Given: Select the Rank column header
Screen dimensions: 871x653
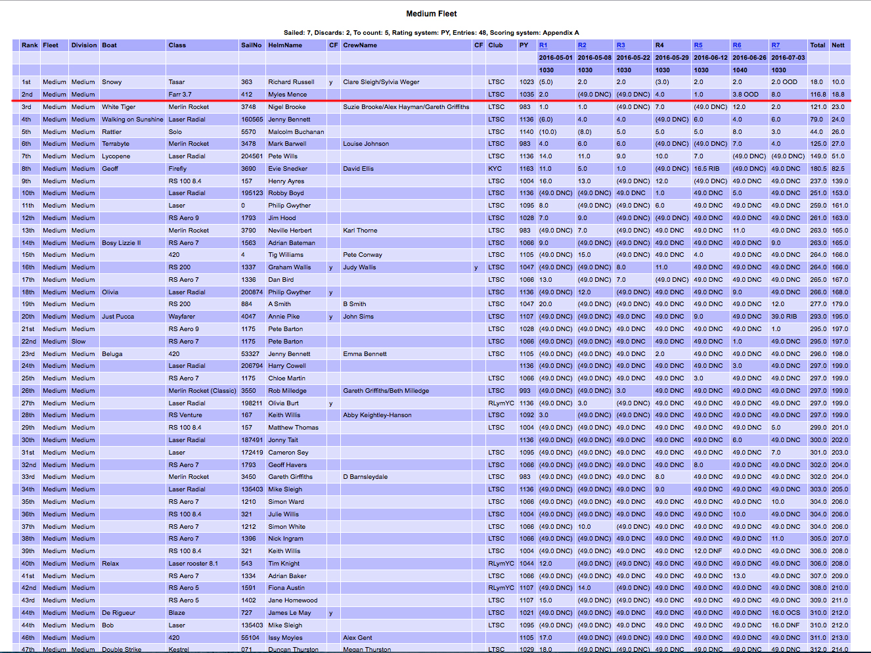Looking at the screenshot, I should click(30, 45).
